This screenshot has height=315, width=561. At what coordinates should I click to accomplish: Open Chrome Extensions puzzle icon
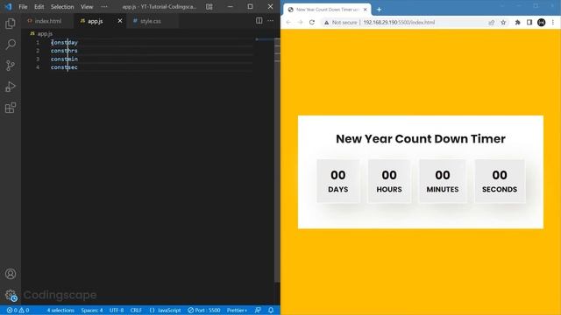pyautogui.click(x=517, y=22)
